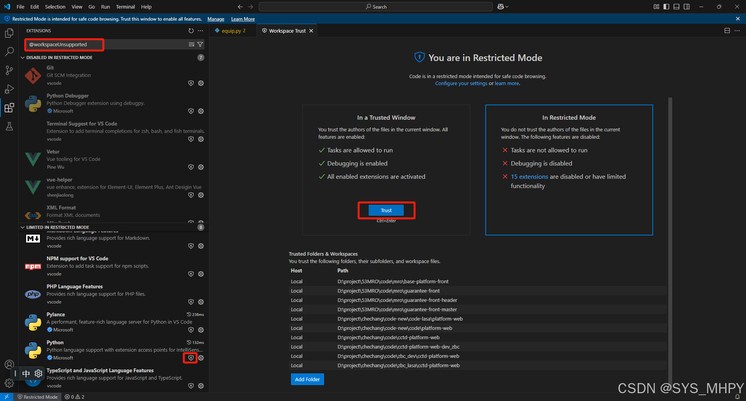Screen dimensions: 746x401
Task: Open the Accounts icon above the gear
Action: click(x=9, y=364)
